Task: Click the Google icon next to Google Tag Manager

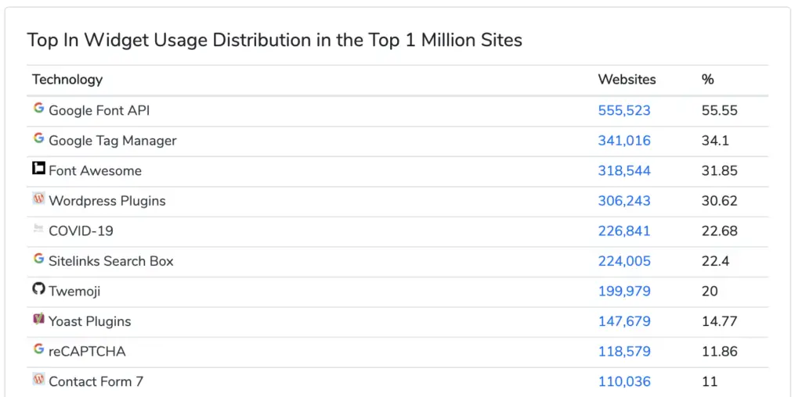Action: tap(38, 138)
